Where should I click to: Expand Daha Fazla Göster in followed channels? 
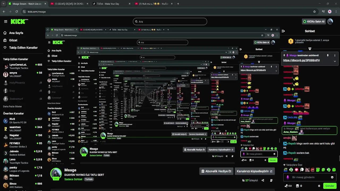[12, 107]
